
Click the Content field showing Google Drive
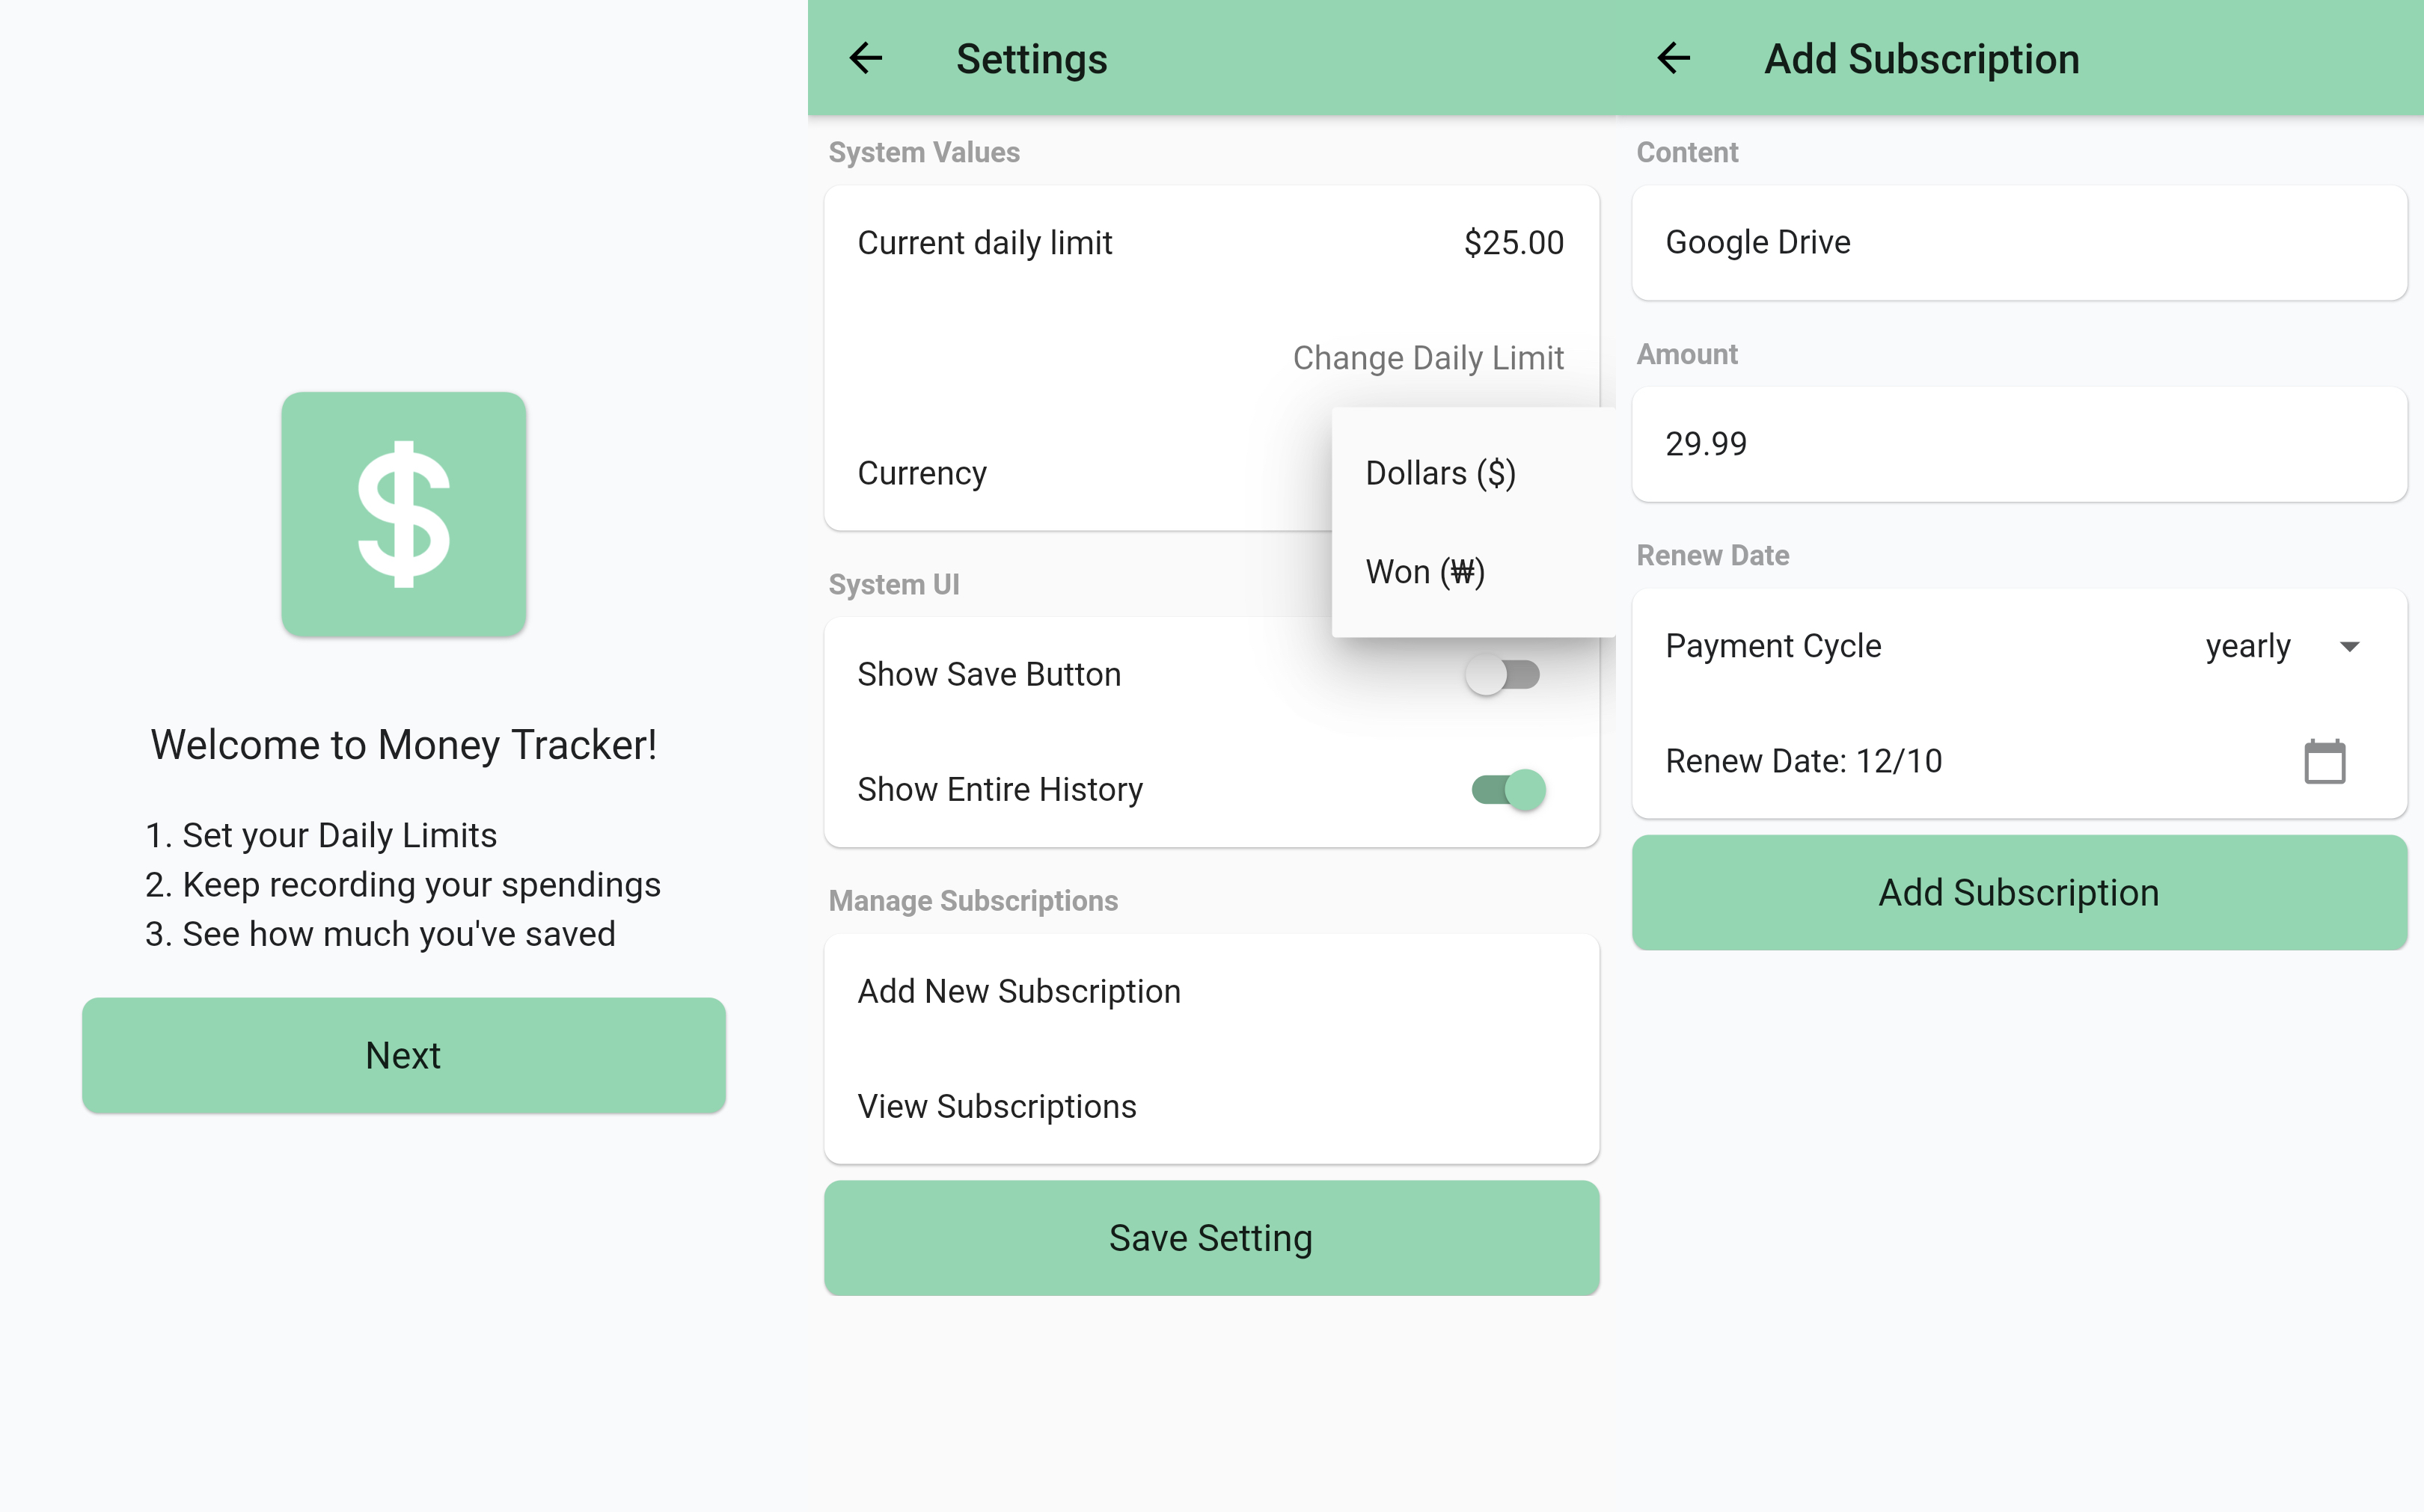pos(2019,242)
